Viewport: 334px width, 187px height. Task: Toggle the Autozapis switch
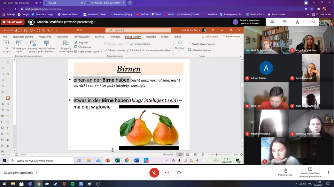[x=18, y=30]
